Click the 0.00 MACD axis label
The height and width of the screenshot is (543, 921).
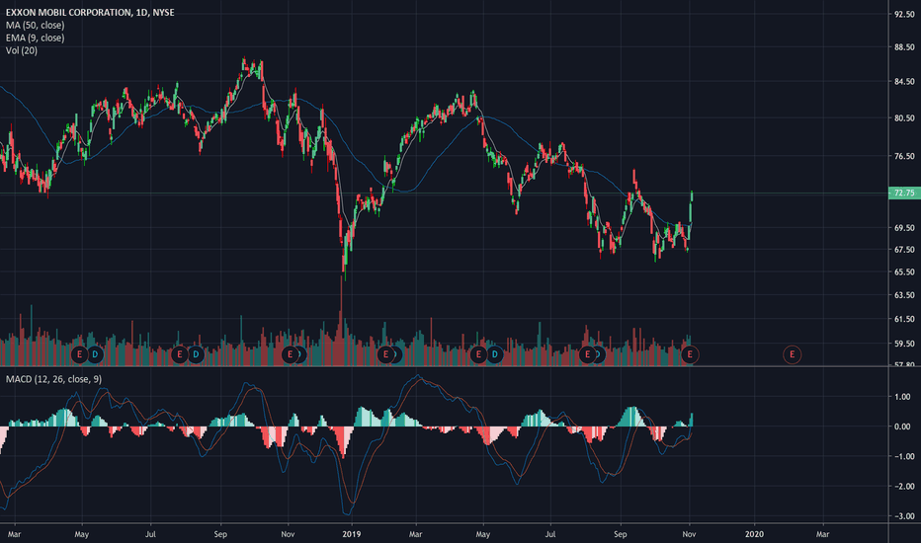(902, 427)
